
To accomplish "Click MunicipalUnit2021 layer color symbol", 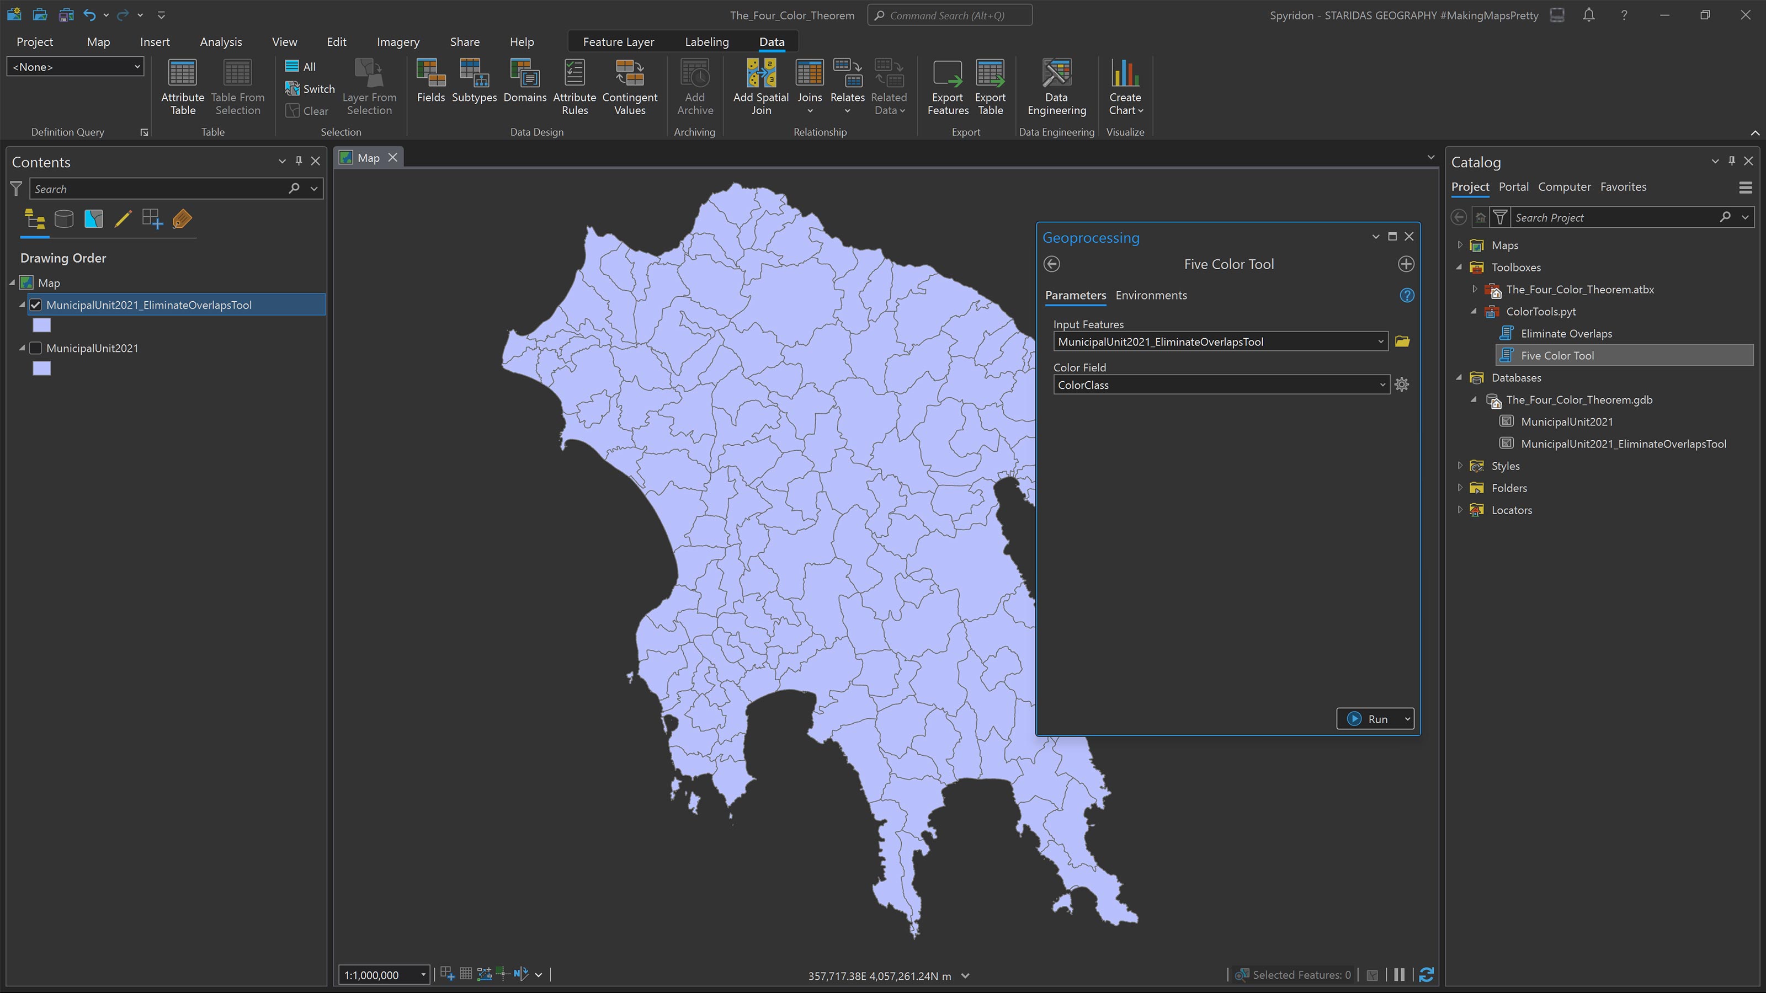I will coord(42,369).
